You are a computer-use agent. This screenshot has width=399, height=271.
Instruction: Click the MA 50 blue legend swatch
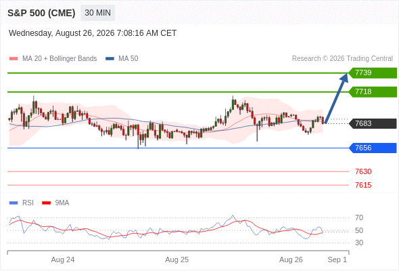(110, 59)
